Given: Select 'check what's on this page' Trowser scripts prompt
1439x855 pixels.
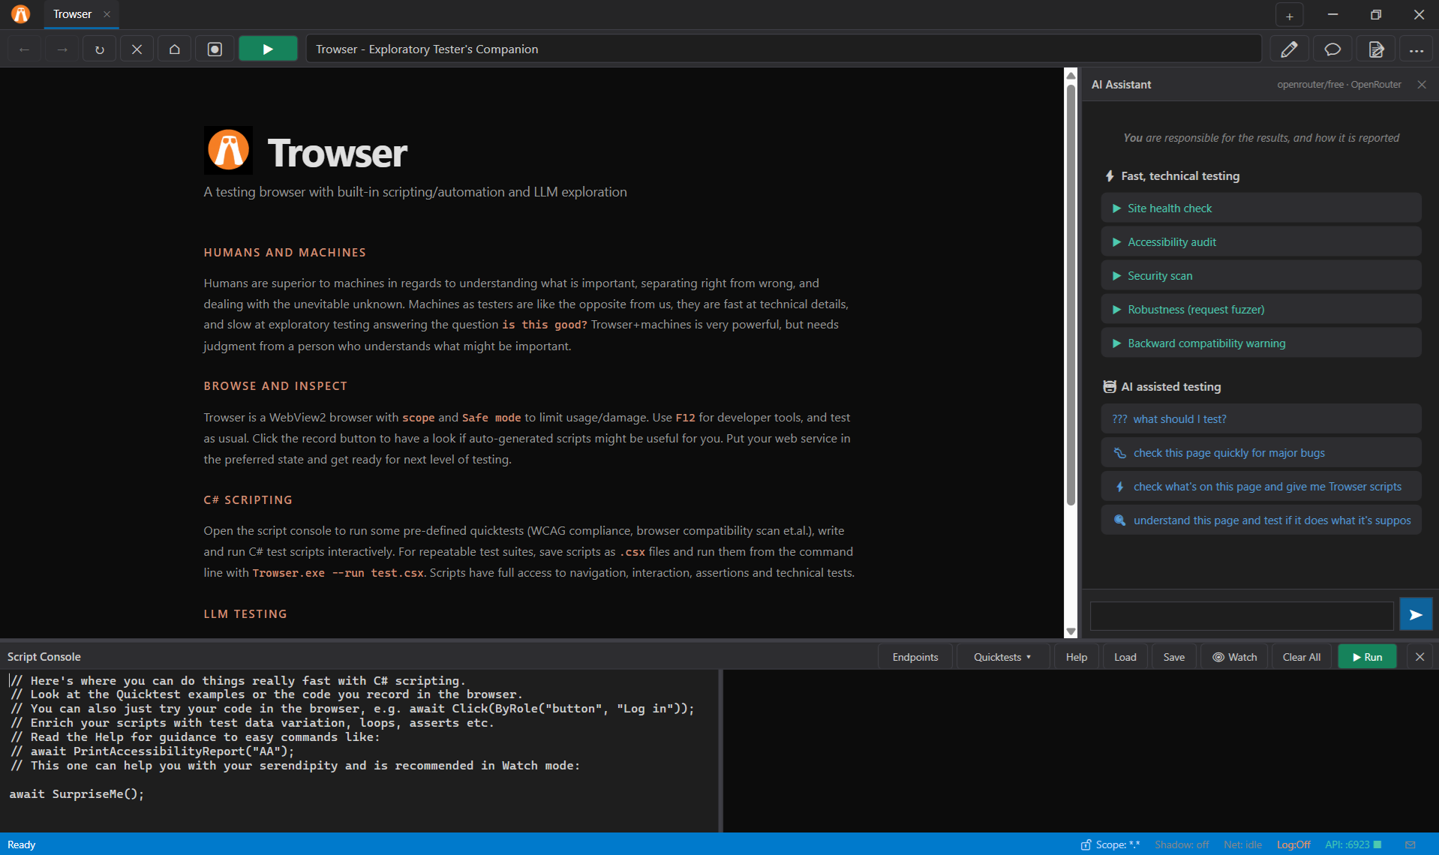Looking at the screenshot, I should [x=1261, y=487].
